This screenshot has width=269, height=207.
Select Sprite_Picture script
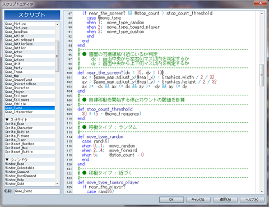(30, 136)
